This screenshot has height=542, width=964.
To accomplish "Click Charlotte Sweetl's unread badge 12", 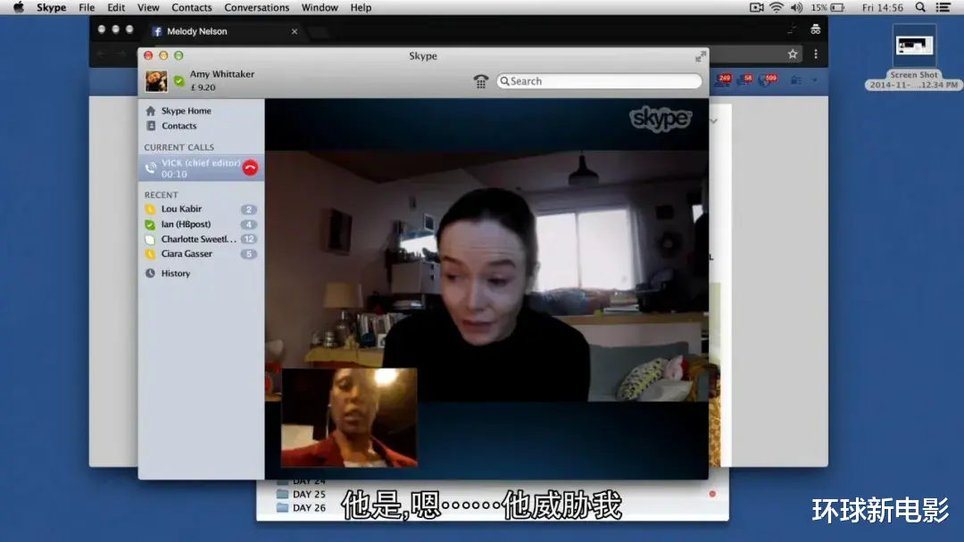I will point(248,239).
